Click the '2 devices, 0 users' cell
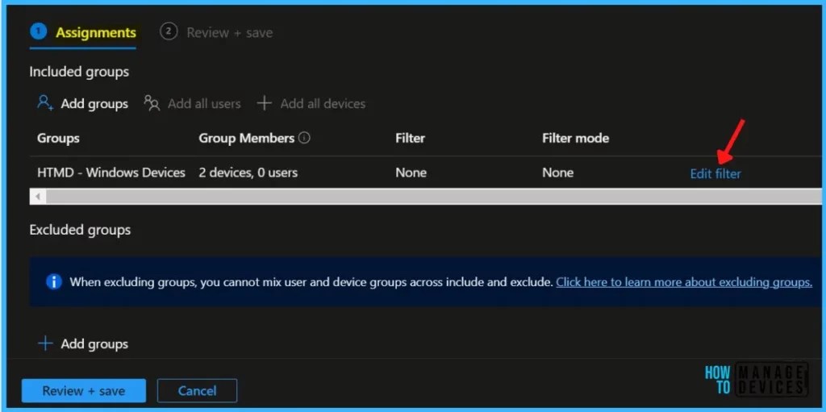Screen dimensions: 826x412 pos(248,173)
